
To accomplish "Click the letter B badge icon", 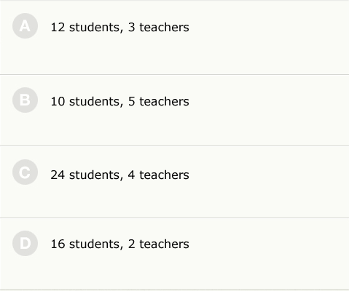I will pyautogui.click(x=25, y=100).
